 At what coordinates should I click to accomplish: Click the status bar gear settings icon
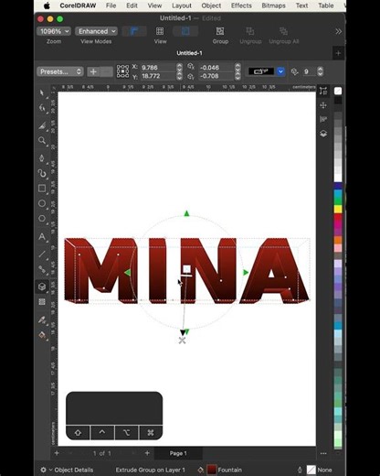[44, 470]
